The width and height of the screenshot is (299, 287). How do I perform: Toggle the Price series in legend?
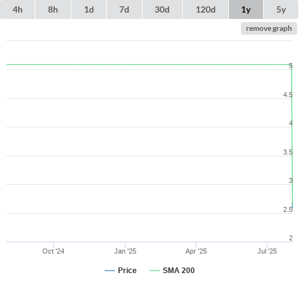(x=120, y=271)
